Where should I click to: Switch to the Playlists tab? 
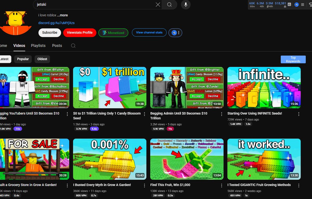coord(38,46)
